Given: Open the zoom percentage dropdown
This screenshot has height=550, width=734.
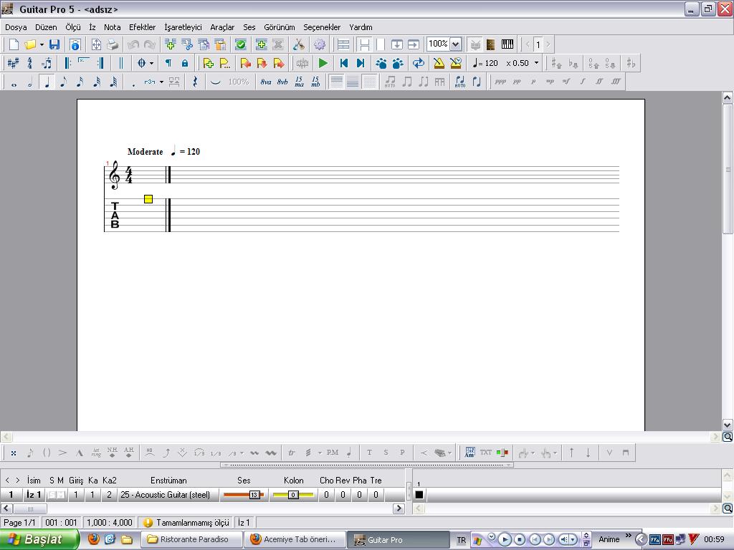Looking at the screenshot, I should pyautogui.click(x=455, y=44).
